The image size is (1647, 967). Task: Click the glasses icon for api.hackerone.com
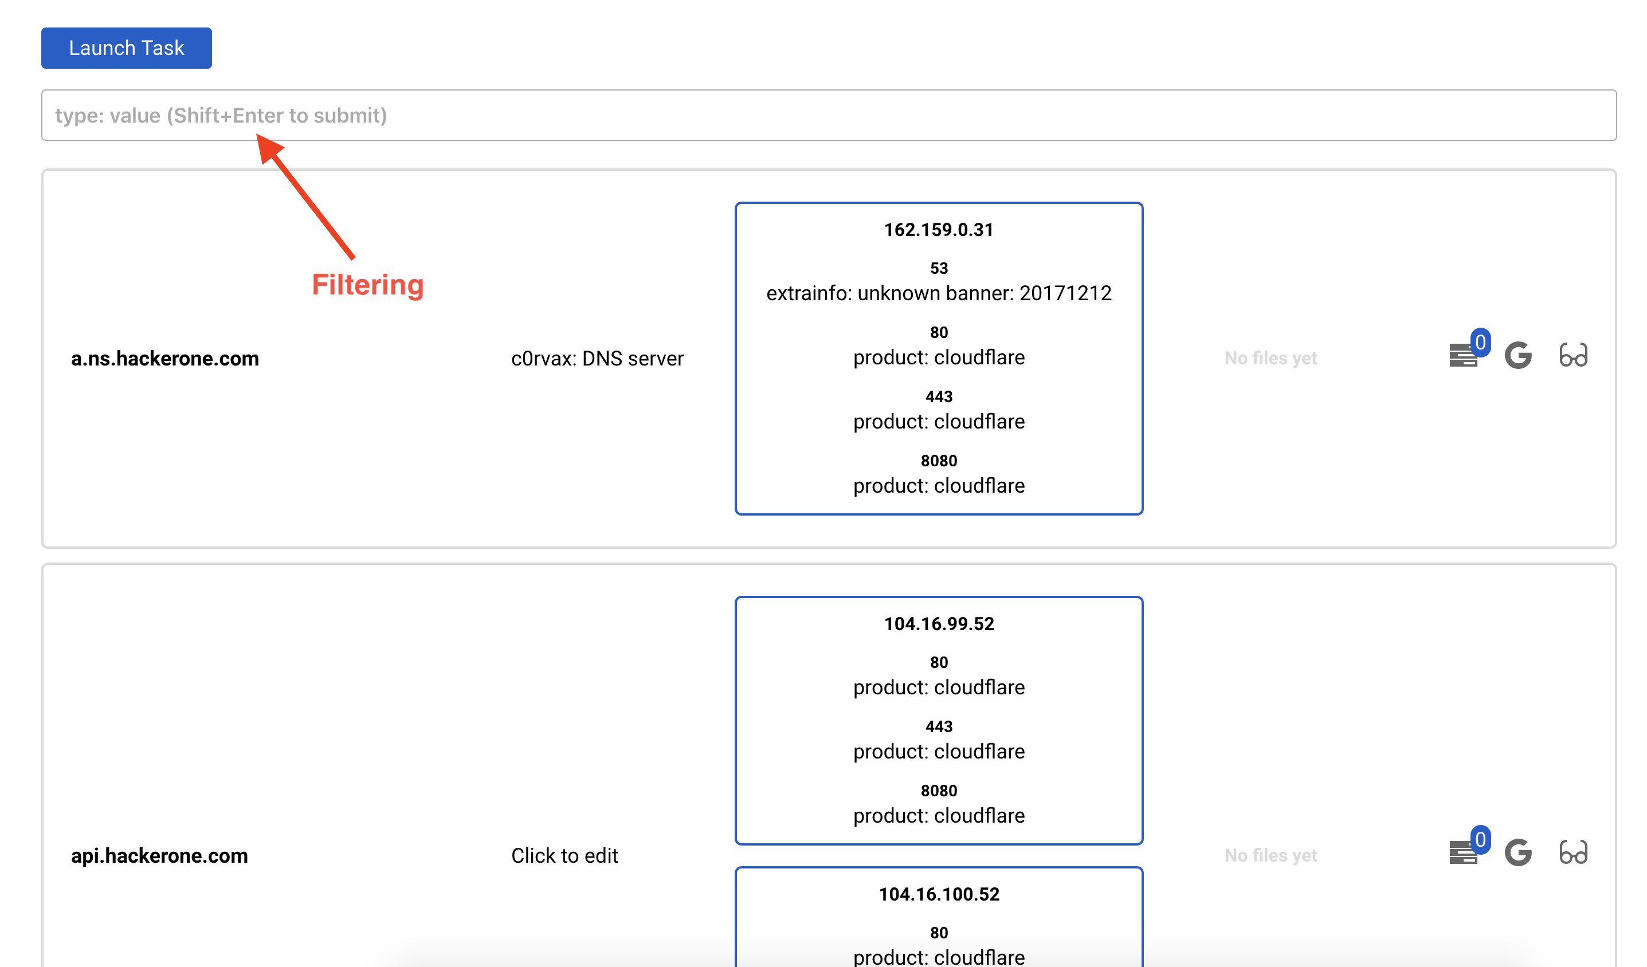coord(1573,852)
